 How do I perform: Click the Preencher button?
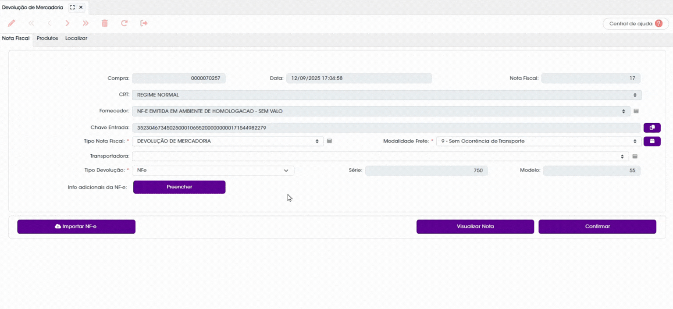click(179, 187)
